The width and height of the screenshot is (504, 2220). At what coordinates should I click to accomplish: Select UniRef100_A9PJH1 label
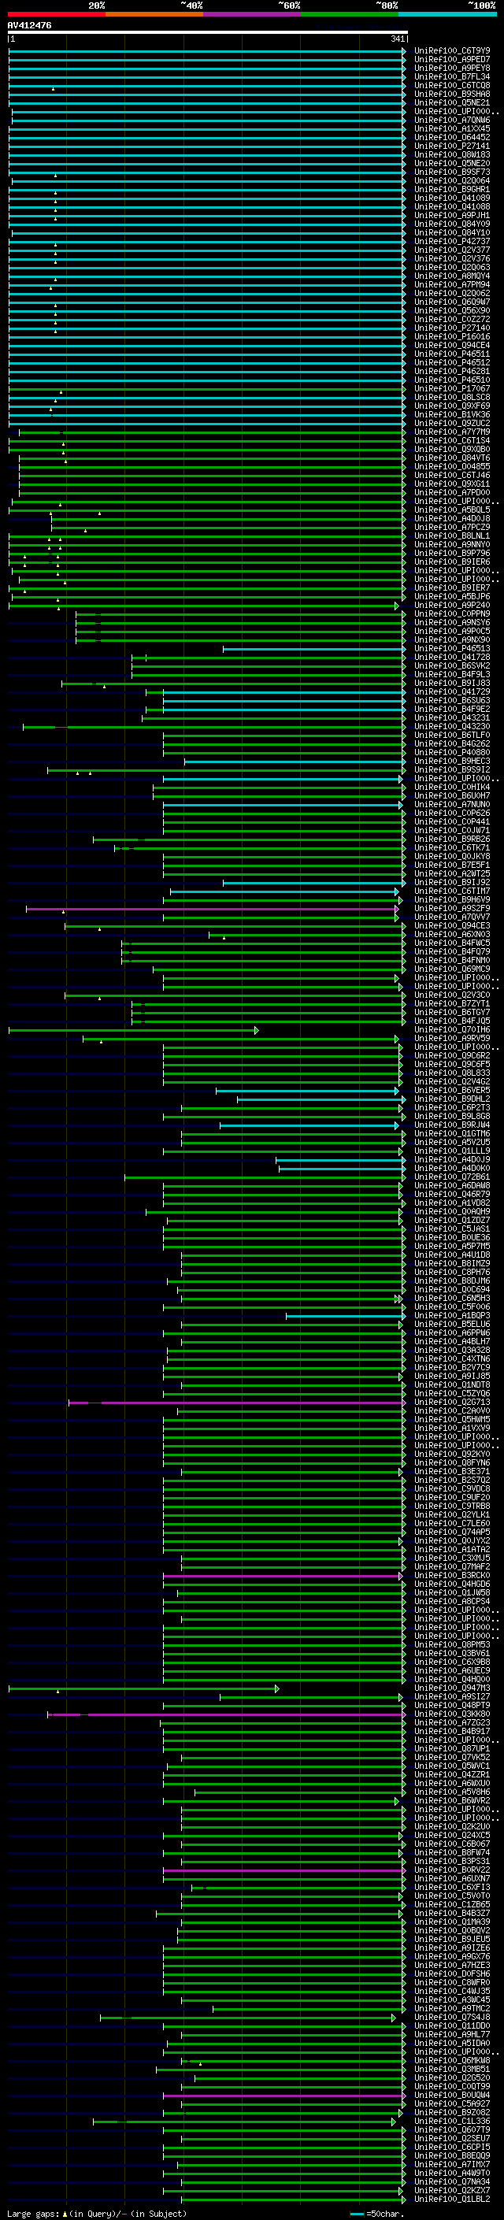pos(452,216)
